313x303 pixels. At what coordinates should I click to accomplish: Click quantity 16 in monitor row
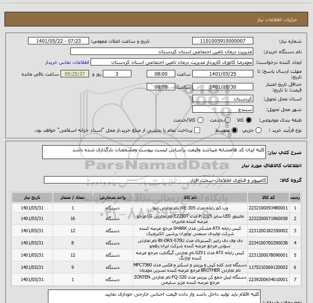(73, 218)
